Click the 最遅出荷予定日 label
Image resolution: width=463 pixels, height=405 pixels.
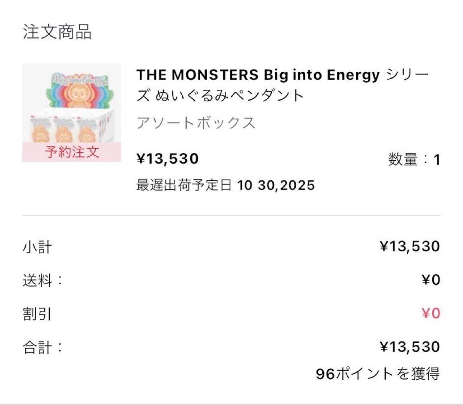tap(184, 185)
